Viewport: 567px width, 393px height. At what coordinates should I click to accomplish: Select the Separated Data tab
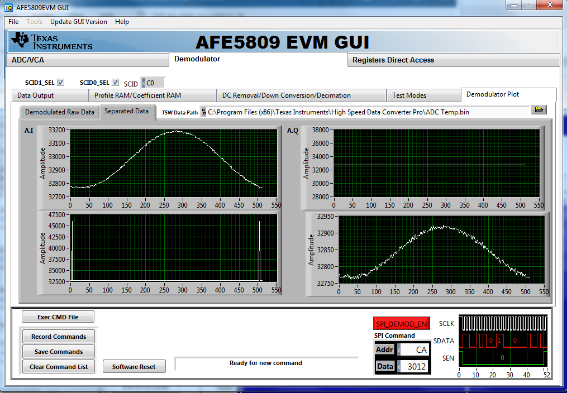pos(128,111)
